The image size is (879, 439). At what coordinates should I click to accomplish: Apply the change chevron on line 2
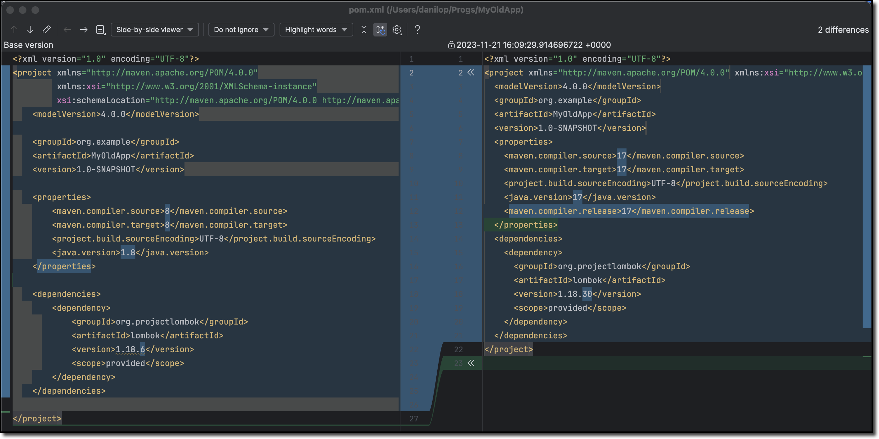[471, 73]
